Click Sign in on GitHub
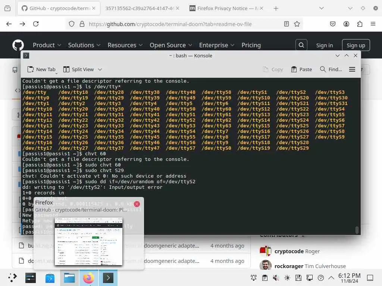Image resolution: width=382 pixels, height=286 pixels. tap(325, 45)
